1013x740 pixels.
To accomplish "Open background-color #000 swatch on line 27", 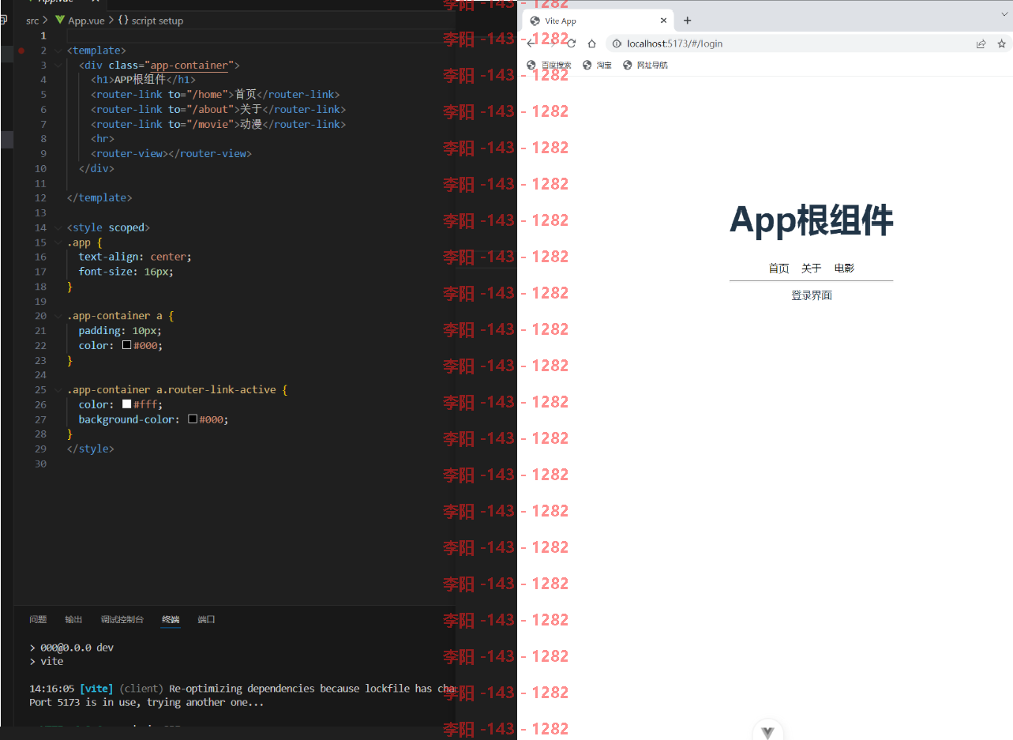I will coord(193,419).
